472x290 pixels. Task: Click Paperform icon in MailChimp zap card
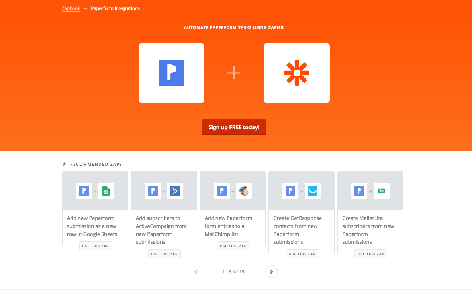pos(222,191)
